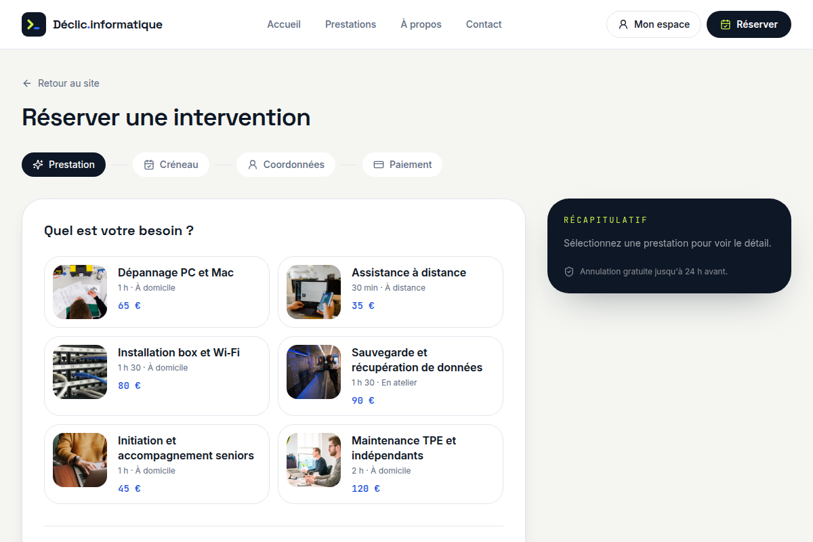Follow the Retour au site link

pyautogui.click(x=61, y=83)
